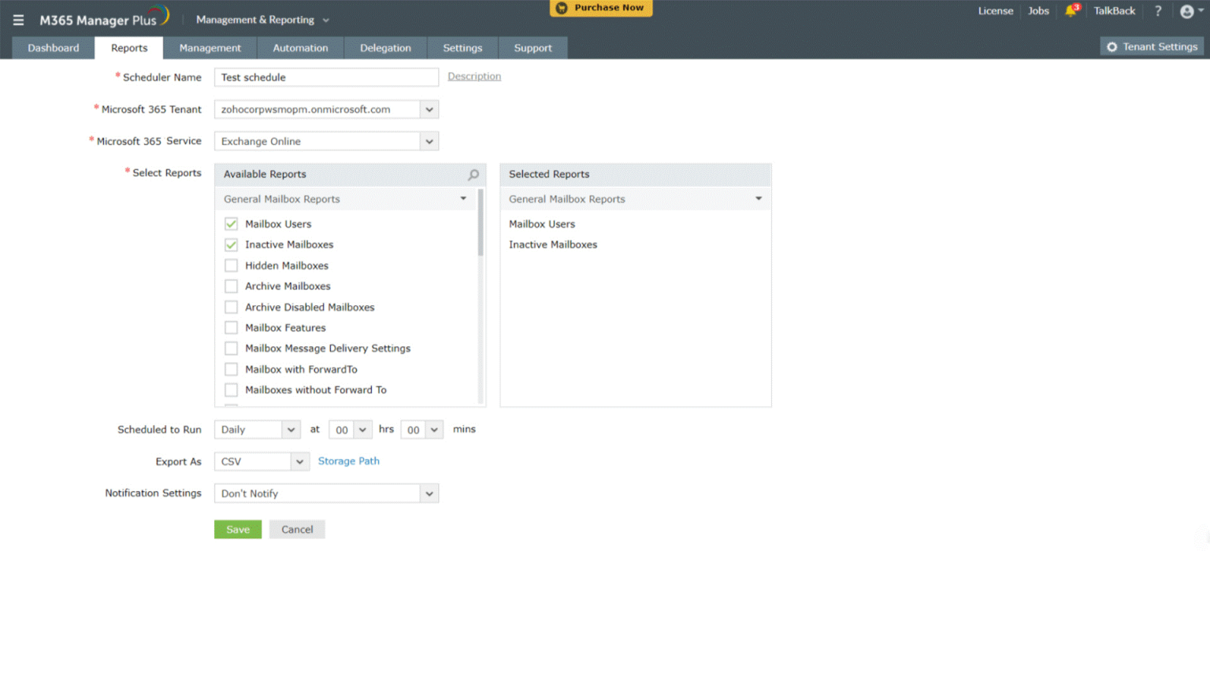Save the report schedule
The height and width of the screenshot is (680, 1210).
pos(238,529)
